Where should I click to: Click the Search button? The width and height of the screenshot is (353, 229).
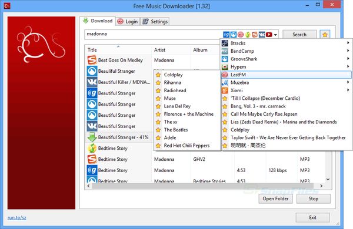(299, 35)
